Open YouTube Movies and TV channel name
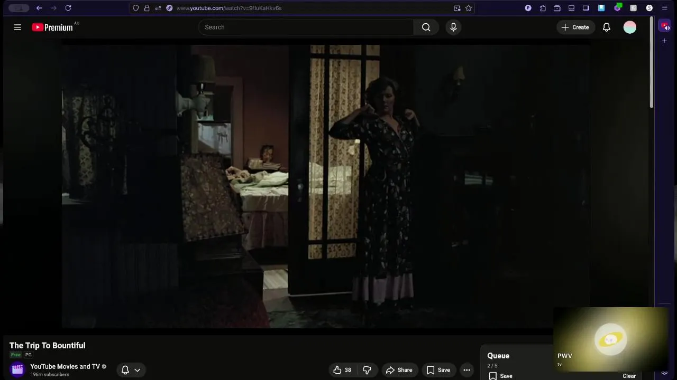The image size is (677, 380). click(65, 366)
